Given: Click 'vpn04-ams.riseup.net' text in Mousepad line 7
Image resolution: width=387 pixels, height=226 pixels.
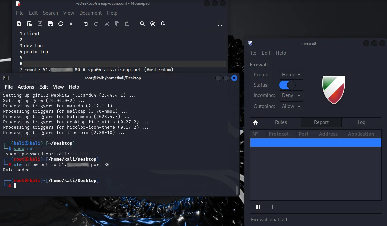Looking at the screenshot, I should (115, 70).
